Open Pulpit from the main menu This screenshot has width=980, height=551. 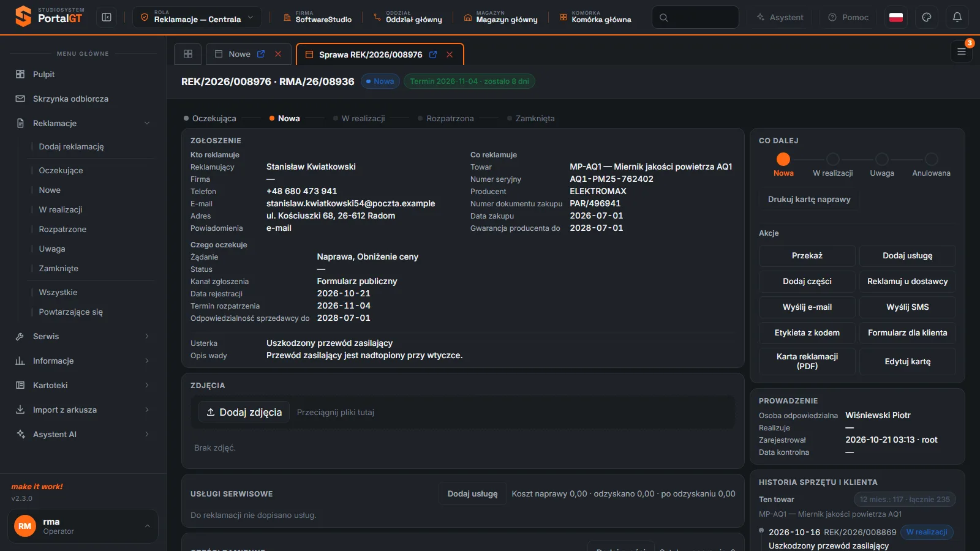pos(83,74)
